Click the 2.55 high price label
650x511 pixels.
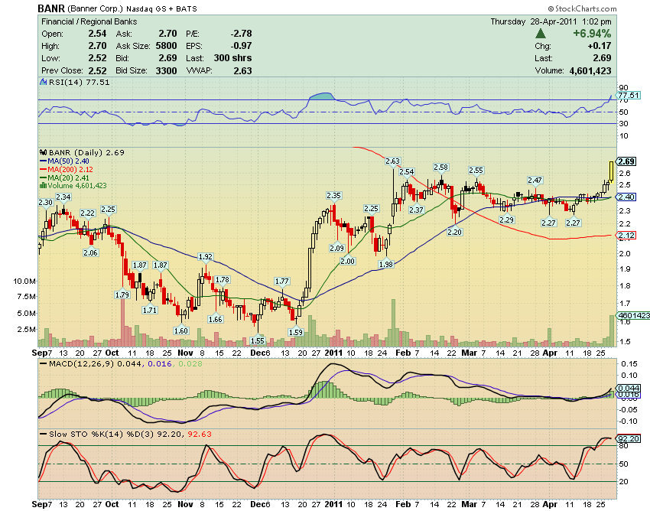click(x=476, y=170)
